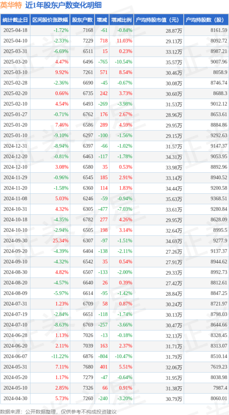Click the change value -765
The image size is (229, 415).
click(103, 62)
